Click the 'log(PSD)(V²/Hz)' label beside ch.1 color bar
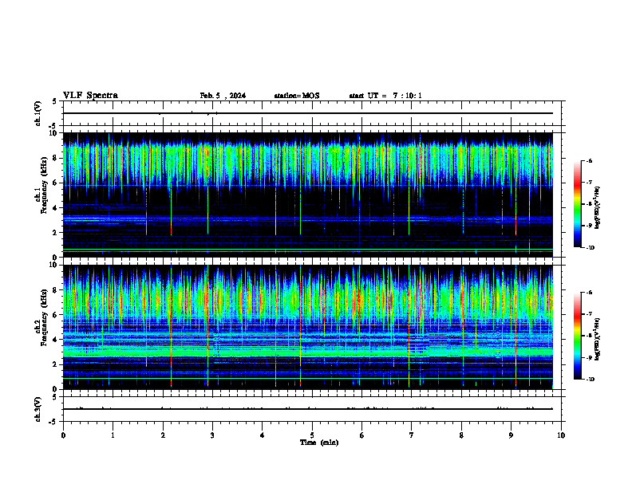The width and height of the screenshot is (632, 488). pyautogui.click(x=598, y=208)
